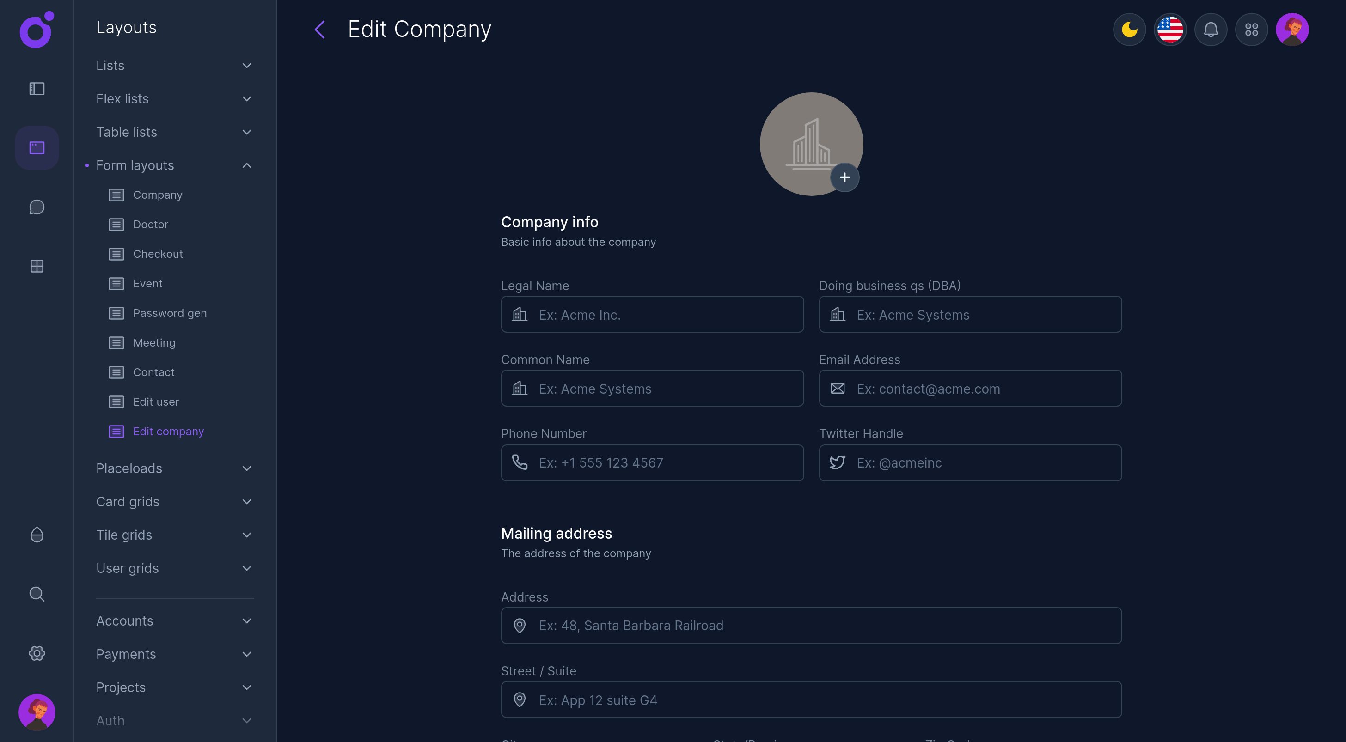Open notifications via the bell icon
Image resolution: width=1346 pixels, height=742 pixels.
(1211, 30)
